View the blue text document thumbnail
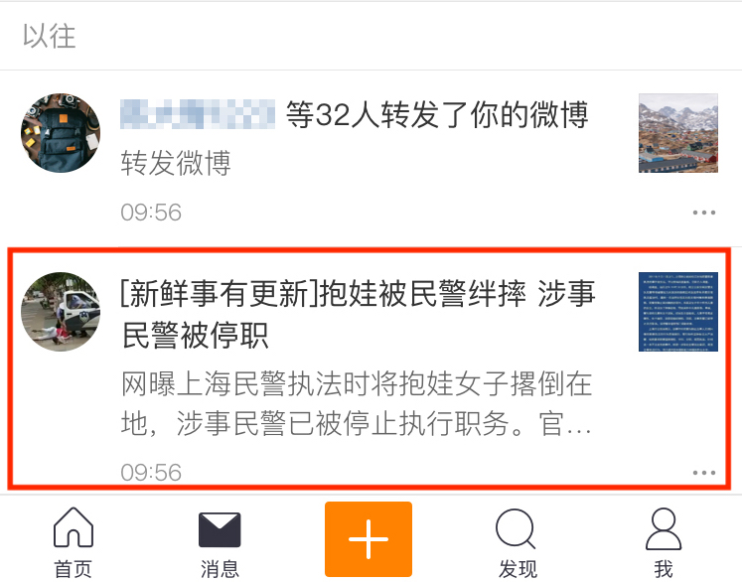The height and width of the screenshot is (582, 742). pos(678,312)
